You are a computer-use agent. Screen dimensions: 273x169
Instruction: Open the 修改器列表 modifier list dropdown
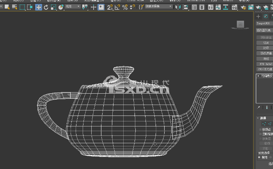264,30
